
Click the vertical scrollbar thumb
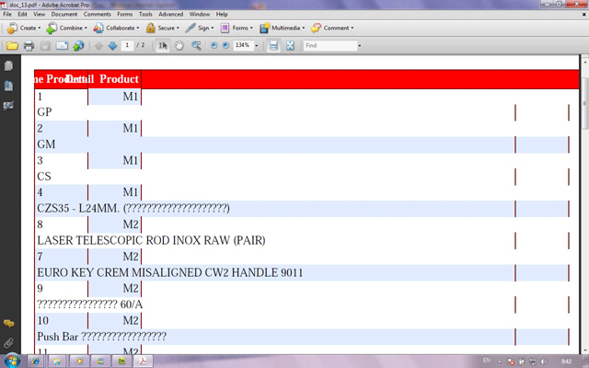pos(585,103)
